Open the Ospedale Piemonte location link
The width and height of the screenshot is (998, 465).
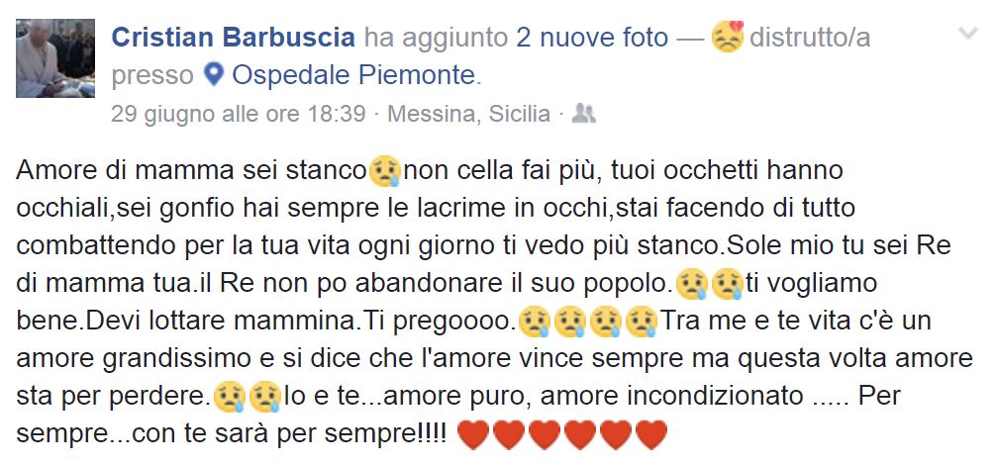[x=353, y=76]
